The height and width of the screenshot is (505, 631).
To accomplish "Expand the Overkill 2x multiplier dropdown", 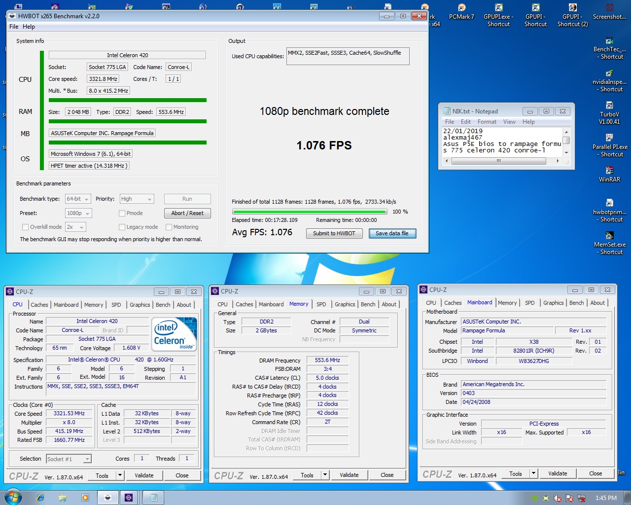I will 75,227.
